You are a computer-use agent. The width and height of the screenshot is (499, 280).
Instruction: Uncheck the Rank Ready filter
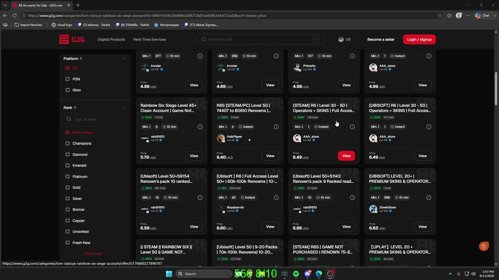click(67, 133)
